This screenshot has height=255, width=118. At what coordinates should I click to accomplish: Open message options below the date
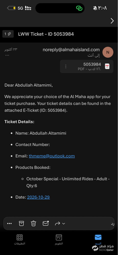point(7,55)
